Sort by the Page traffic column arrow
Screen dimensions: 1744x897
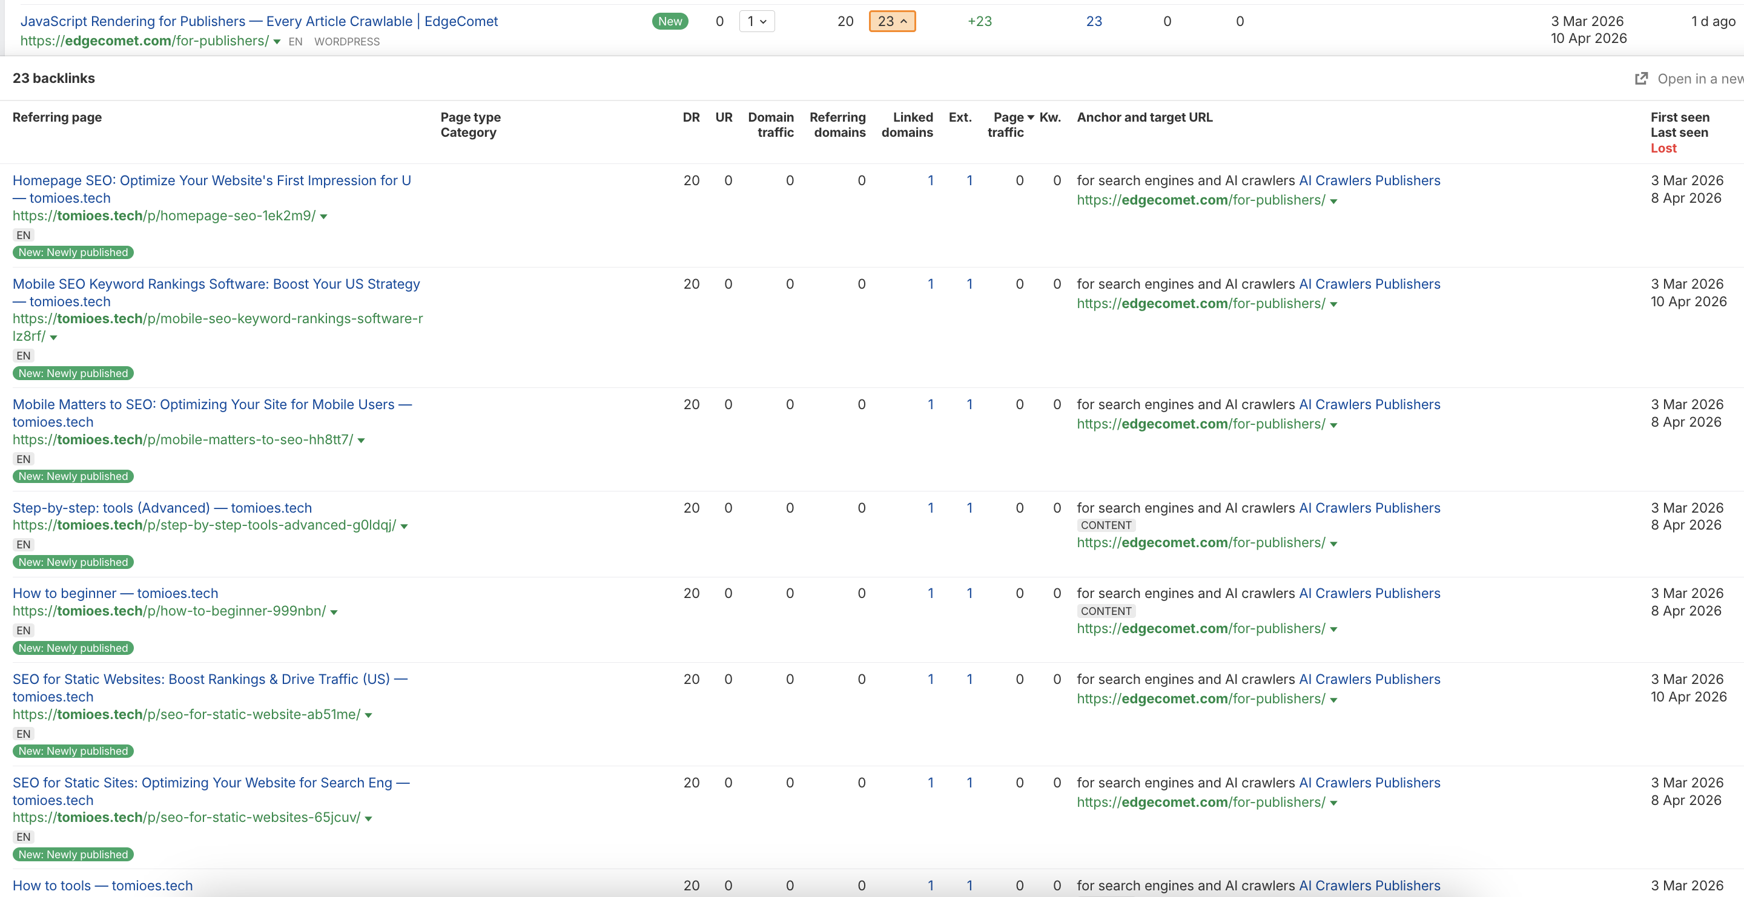(1031, 117)
